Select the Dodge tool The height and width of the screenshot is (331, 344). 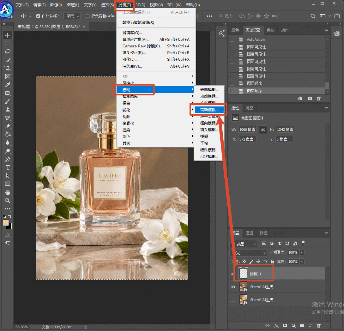8,151
